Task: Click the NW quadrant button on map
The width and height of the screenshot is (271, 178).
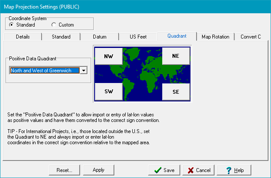Action: (x=108, y=56)
